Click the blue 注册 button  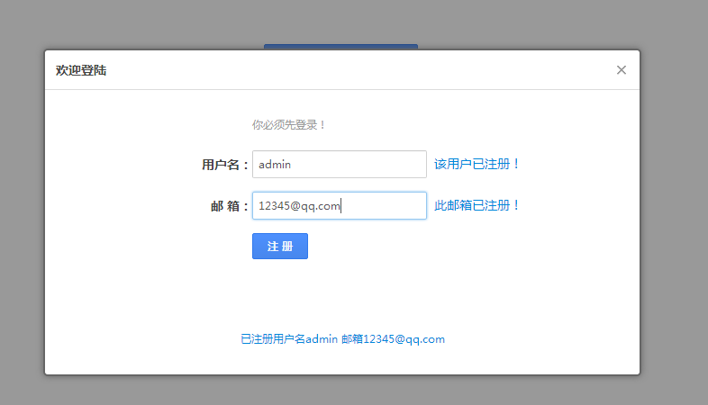tap(280, 247)
